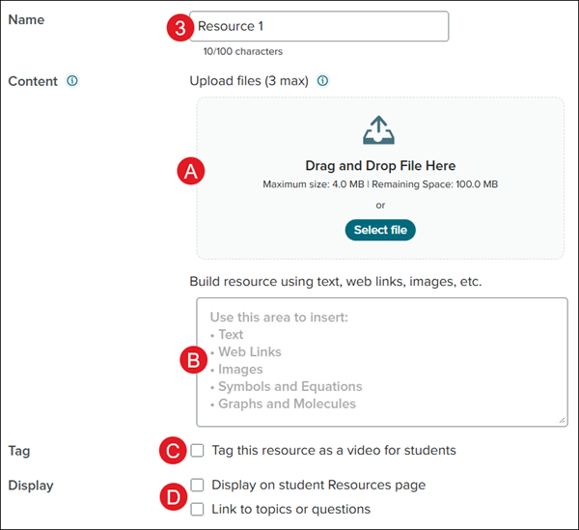Click the upload tray icon
This screenshot has height=530, width=579.
[x=379, y=130]
